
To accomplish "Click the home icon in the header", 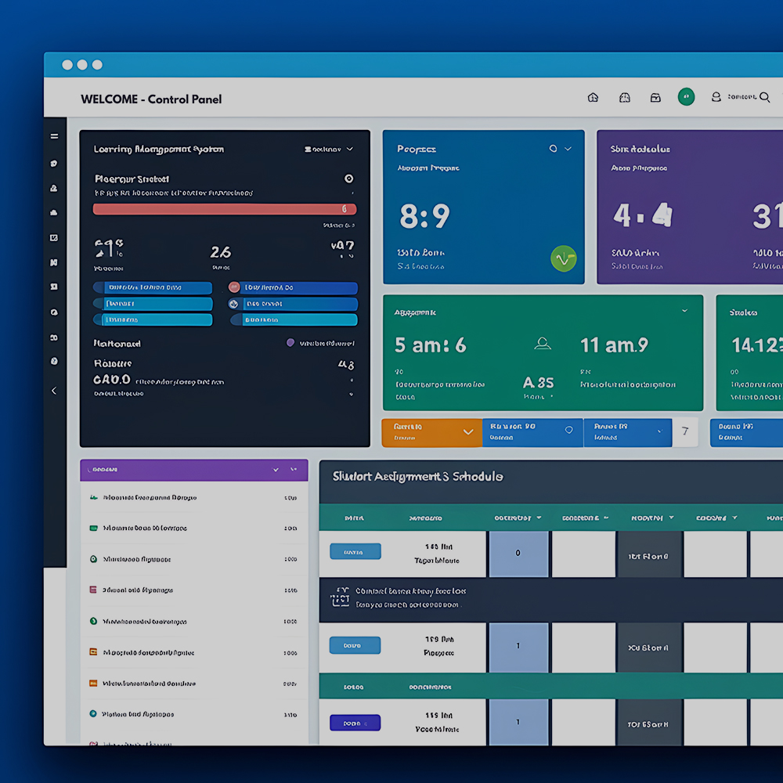I will (593, 98).
